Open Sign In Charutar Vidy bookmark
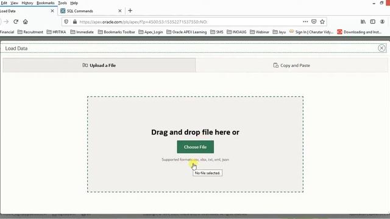 (x=311, y=32)
